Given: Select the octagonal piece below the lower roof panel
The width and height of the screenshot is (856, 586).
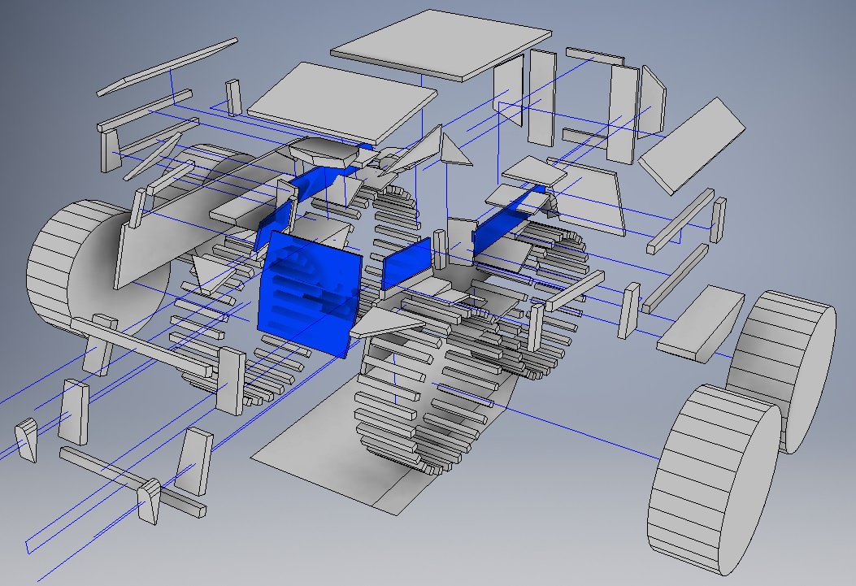Looking at the screenshot, I should 323,151.
